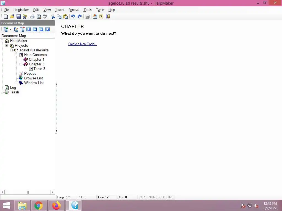Viewport: 282px width, 211px height.
Task: Select Browse List in the tree
Action: click(33, 78)
